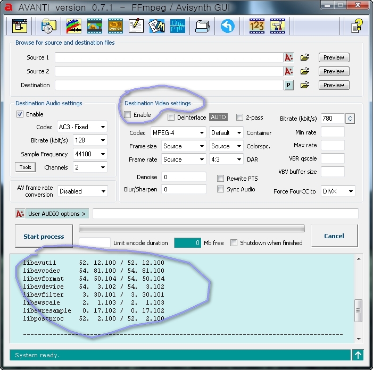Click the Limit encode duration field
373x370 pixels.
tap(94, 242)
